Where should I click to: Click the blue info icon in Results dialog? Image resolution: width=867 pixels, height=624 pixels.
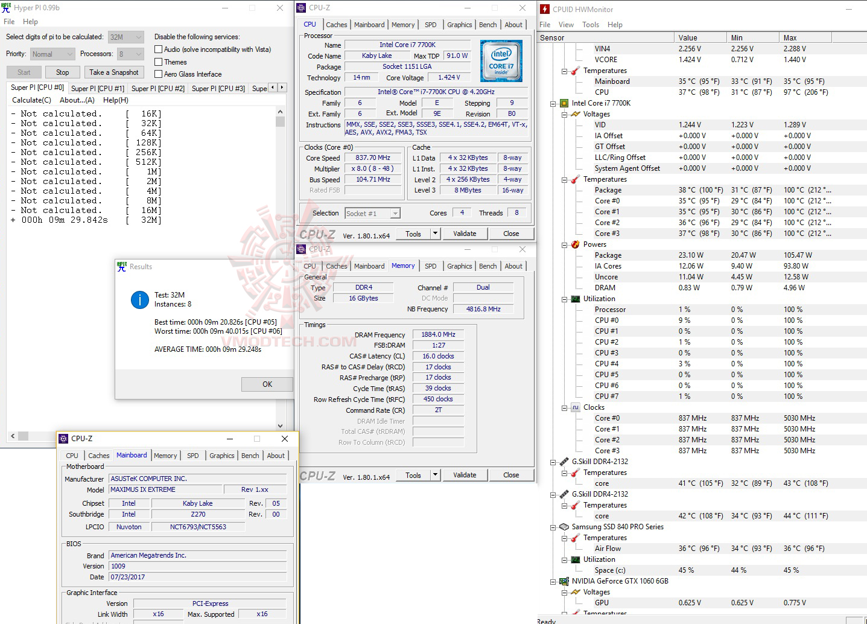[139, 300]
